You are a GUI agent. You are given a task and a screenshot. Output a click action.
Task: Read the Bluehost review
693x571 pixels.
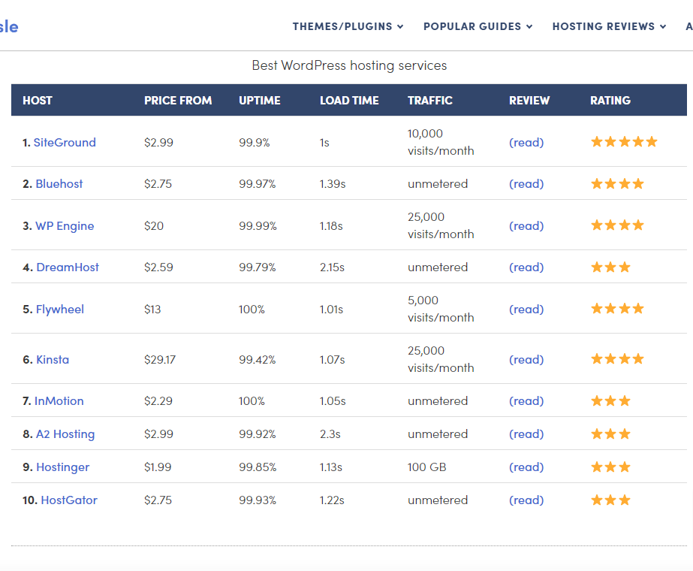point(526,184)
